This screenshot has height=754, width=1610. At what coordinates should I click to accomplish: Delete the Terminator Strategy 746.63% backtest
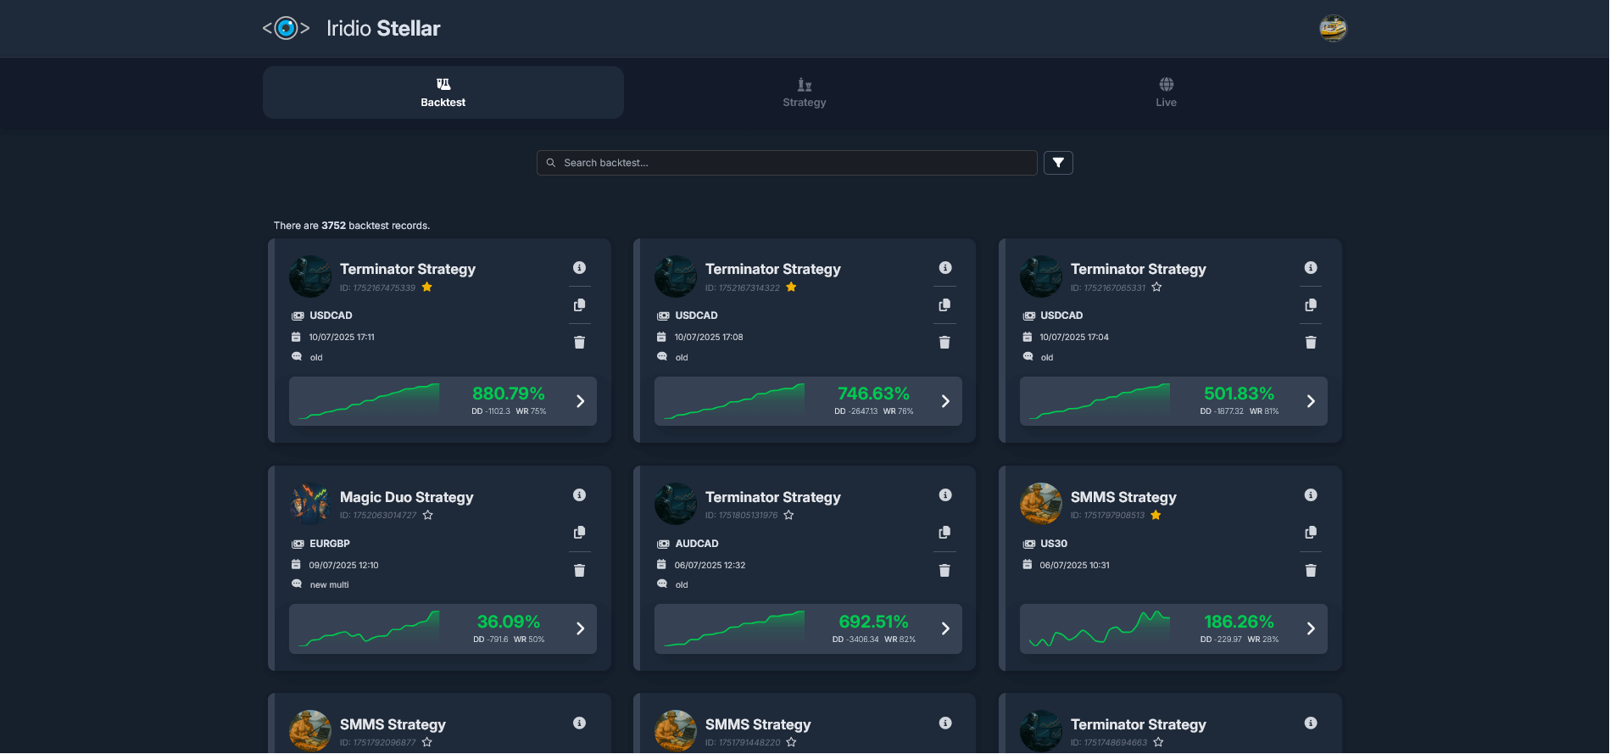pos(945,343)
